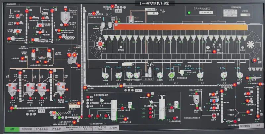Click the small storage tank beside left column
Viewport: 265px width, 134px height.
pos(130,105)
